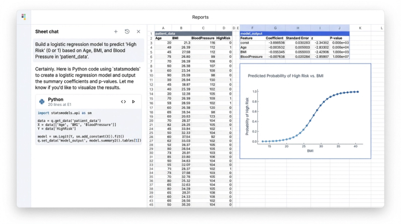Screen dimensions: 401x224
Task: Click the Age column heading cell
Action: [x=163, y=38]
